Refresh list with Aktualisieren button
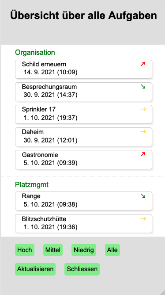 click(35, 269)
